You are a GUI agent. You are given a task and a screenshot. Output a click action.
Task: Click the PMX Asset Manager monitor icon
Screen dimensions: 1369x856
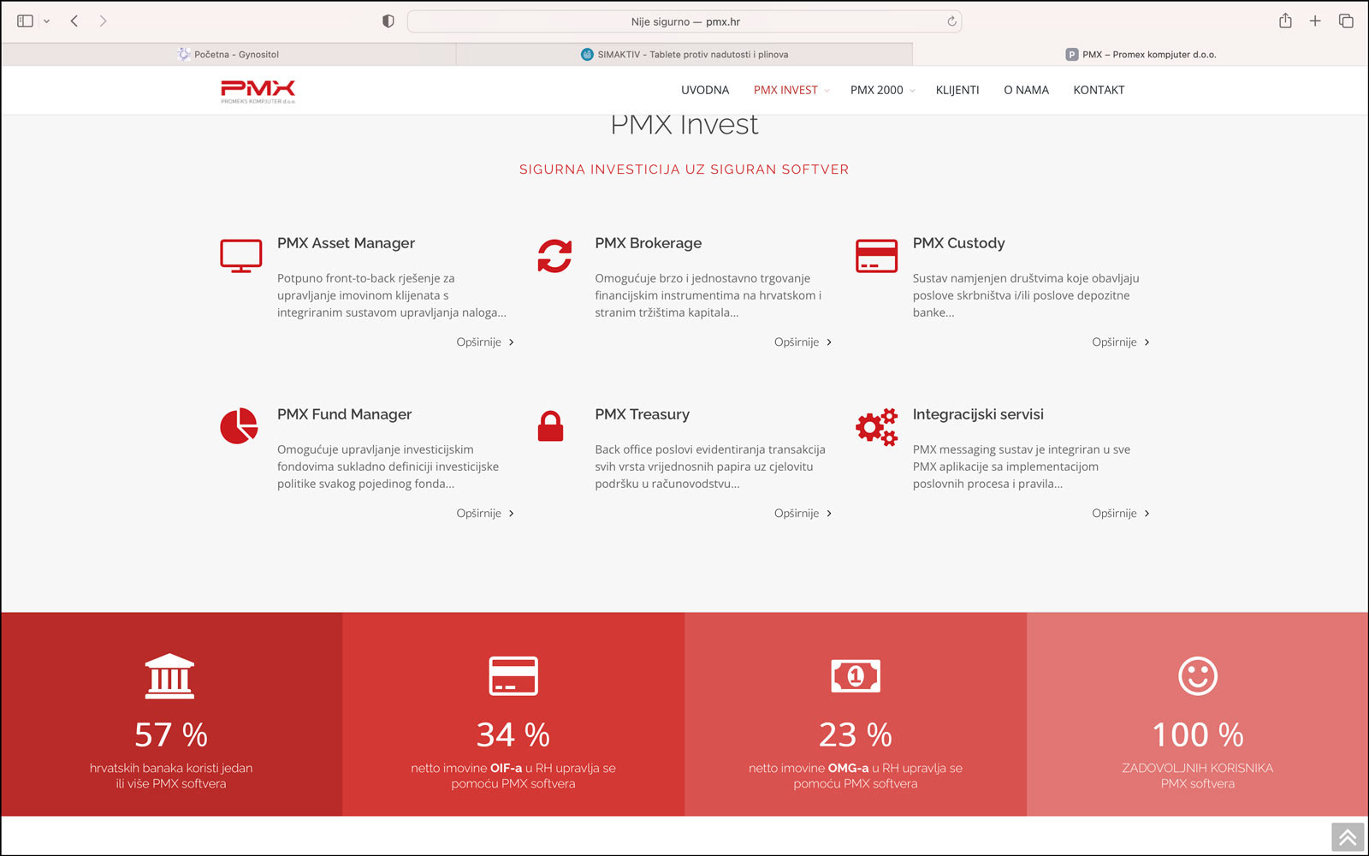pyautogui.click(x=241, y=256)
